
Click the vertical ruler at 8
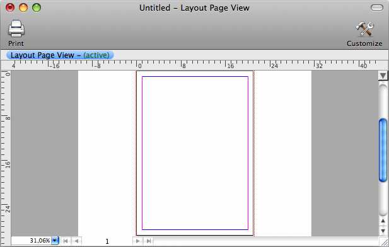point(8,118)
